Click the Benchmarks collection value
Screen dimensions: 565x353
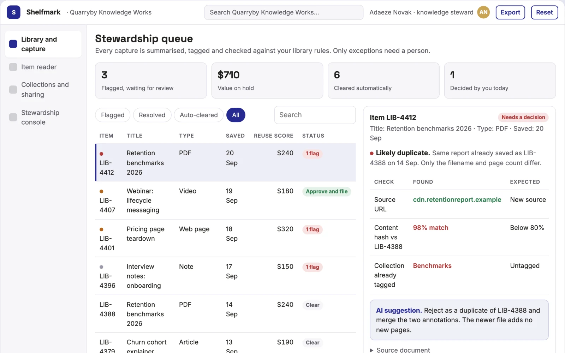[432, 266]
